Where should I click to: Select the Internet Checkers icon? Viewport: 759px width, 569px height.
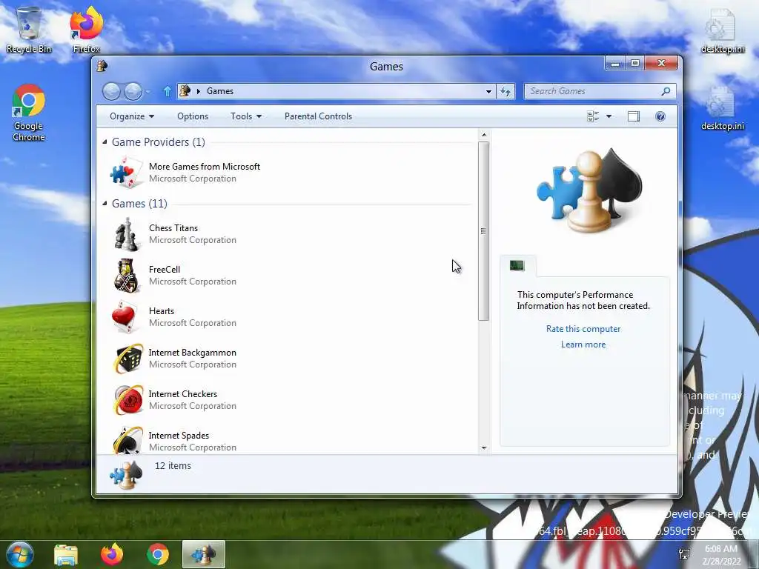tap(128, 400)
